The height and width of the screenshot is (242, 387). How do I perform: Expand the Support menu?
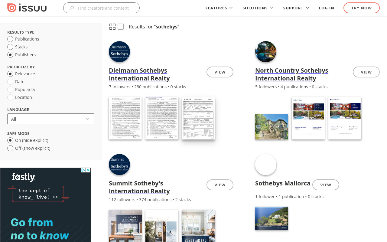click(296, 8)
